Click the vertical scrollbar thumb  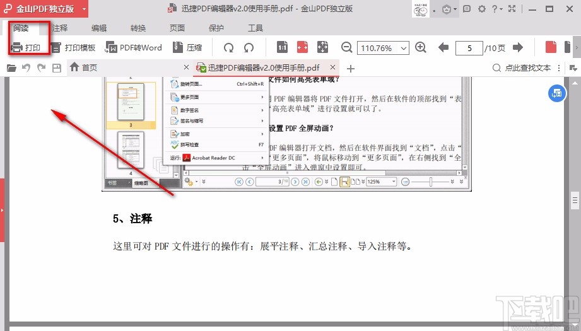coord(575,200)
